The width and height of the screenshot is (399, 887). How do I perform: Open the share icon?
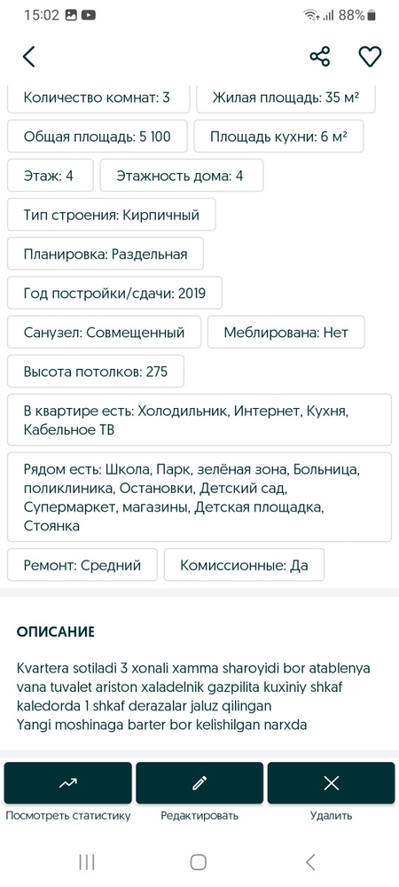[320, 57]
